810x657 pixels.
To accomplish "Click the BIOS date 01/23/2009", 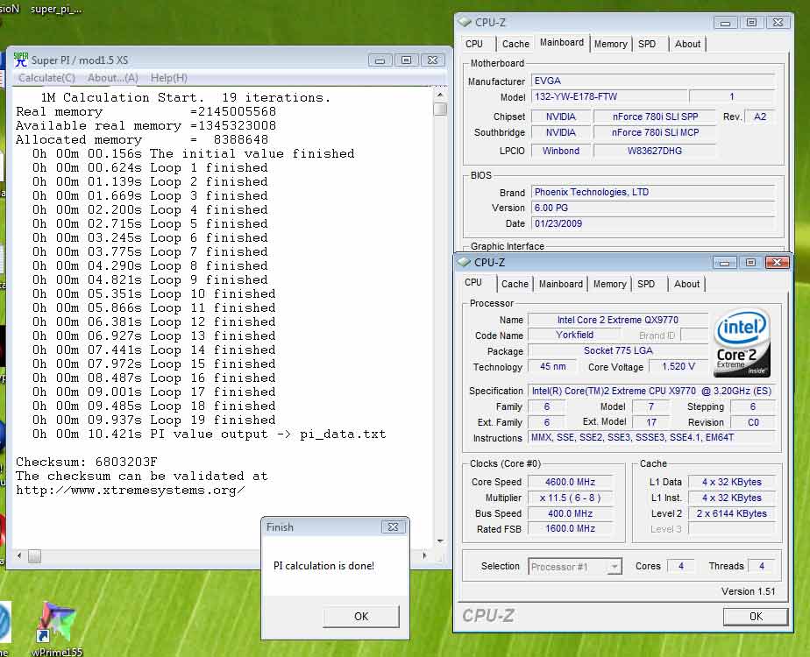I will coord(653,223).
